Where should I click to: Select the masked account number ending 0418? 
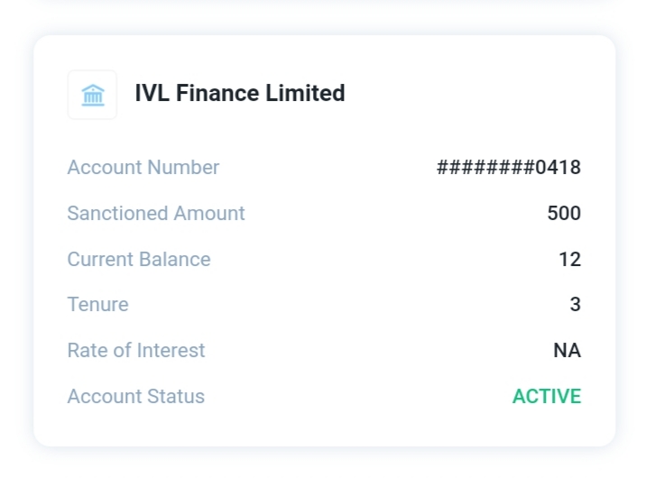[508, 168]
